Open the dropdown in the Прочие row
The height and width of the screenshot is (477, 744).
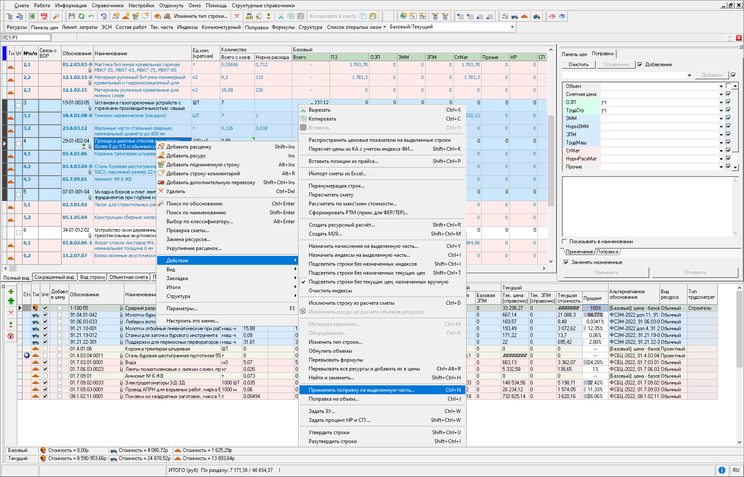(x=721, y=167)
